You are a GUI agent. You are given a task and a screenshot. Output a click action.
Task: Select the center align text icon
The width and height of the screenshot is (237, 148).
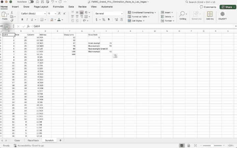click(77, 17)
